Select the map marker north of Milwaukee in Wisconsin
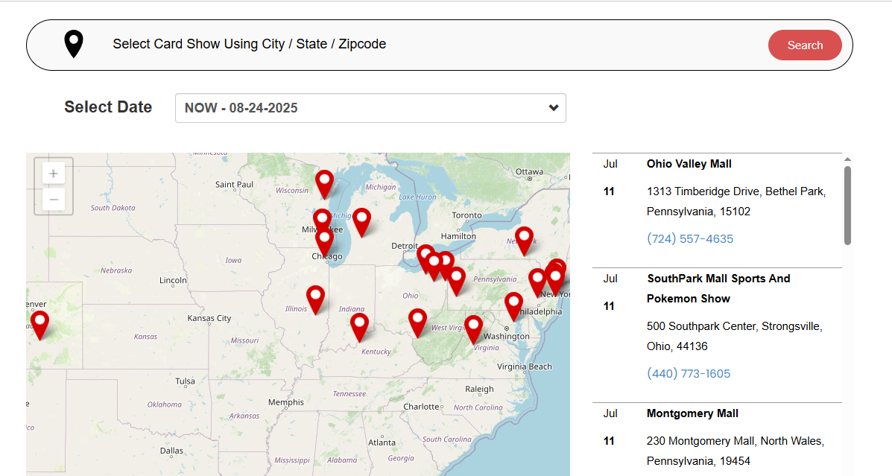 pos(324,182)
